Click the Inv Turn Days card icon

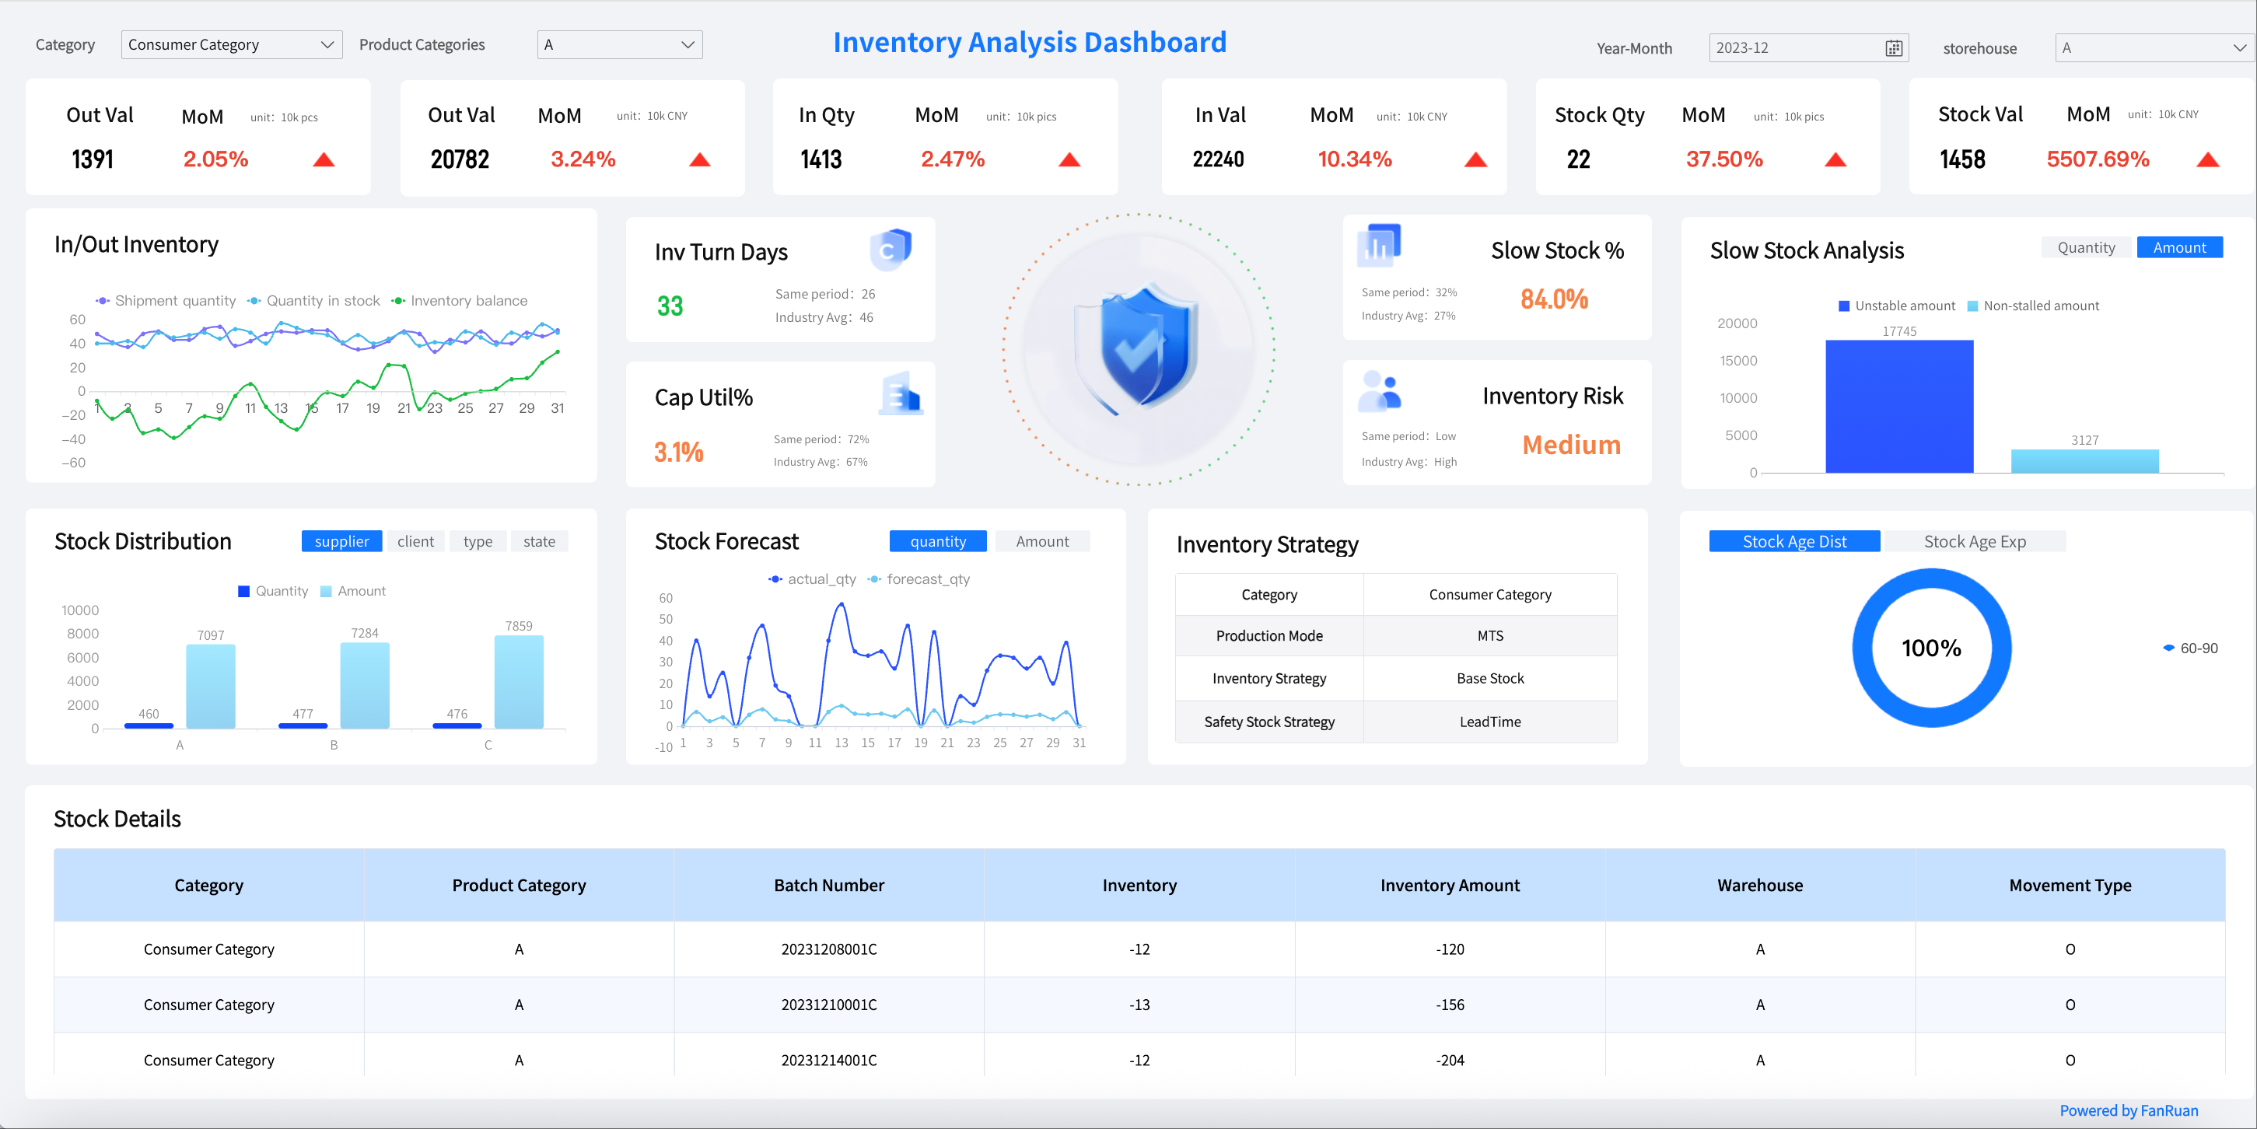click(891, 250)
